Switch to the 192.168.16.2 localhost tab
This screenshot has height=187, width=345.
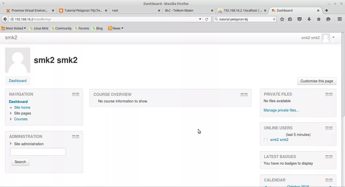(x=242, y=11)
